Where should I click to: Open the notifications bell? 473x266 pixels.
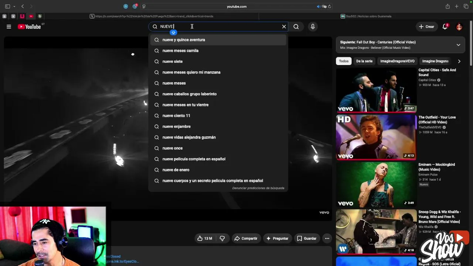click(445, 27)
